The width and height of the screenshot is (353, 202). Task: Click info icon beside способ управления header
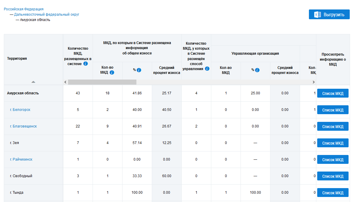pos(207,69)
